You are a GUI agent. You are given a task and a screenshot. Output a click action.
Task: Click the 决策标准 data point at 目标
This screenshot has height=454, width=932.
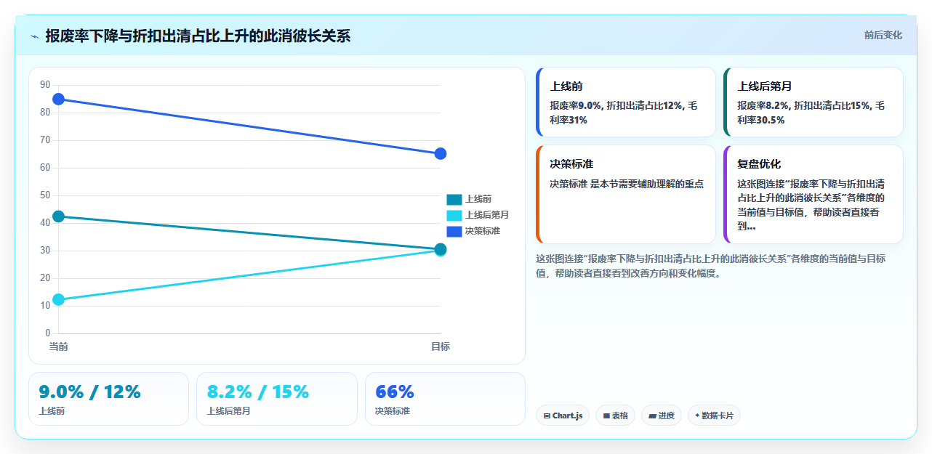click(x=441, y=154)
